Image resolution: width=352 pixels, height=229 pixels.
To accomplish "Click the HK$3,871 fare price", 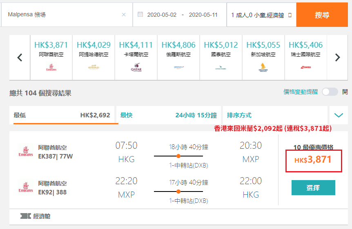I will tap(313, 160).
